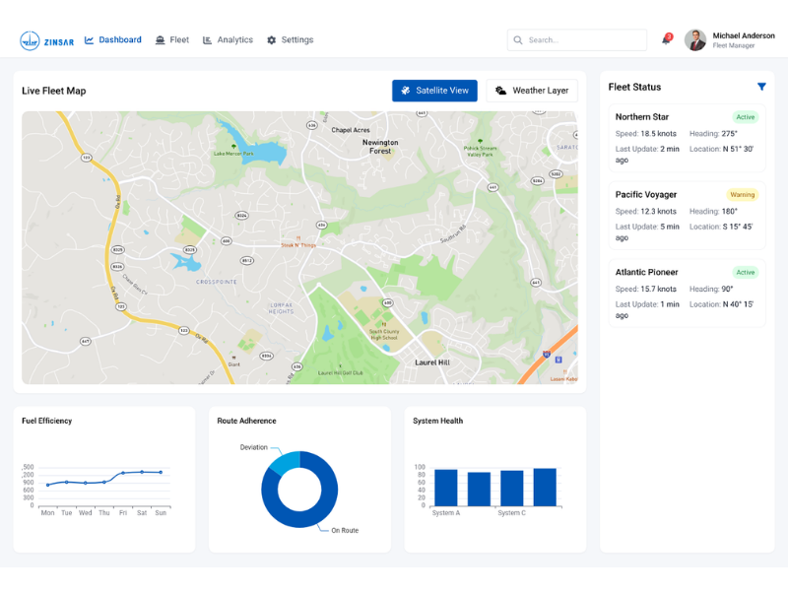788x591 pixels.
Task: Click Pacific Voyager heading 180° value
Action: [x=730, y=212]
